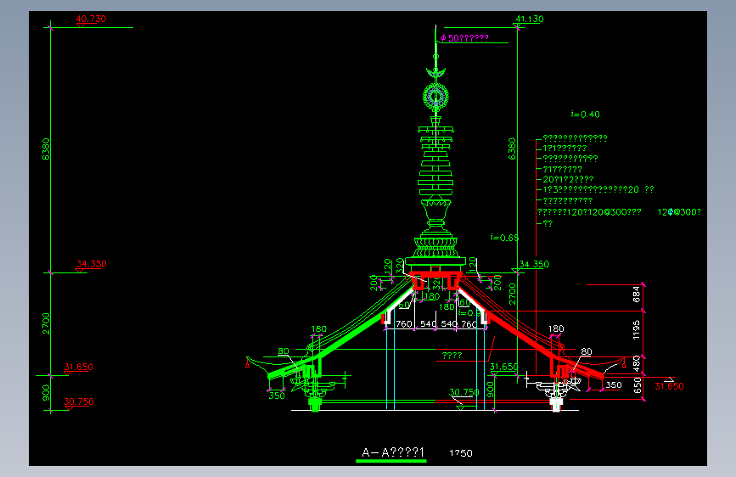This screenshot has height=477, width=736.
Task: Click the ??????120?120@300??? note line
Action: tap(589, 212)
